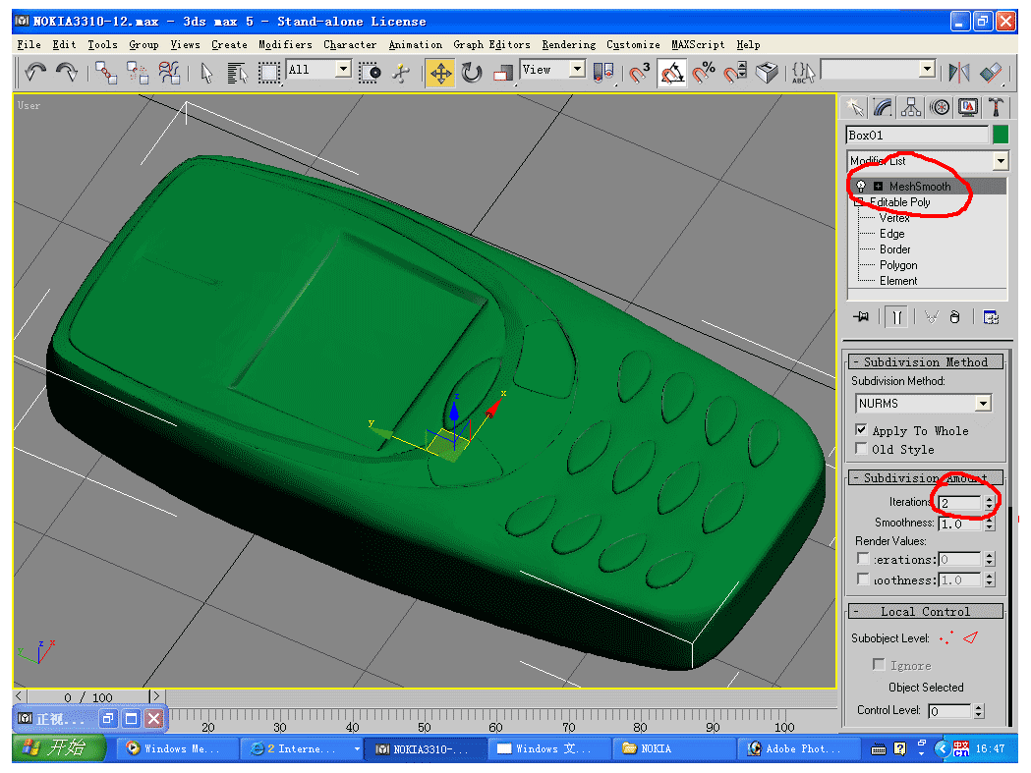Viewport: 1031px width, 773px height.
Task: Enable the Old Style checkbox
Action: coord(861,448)
